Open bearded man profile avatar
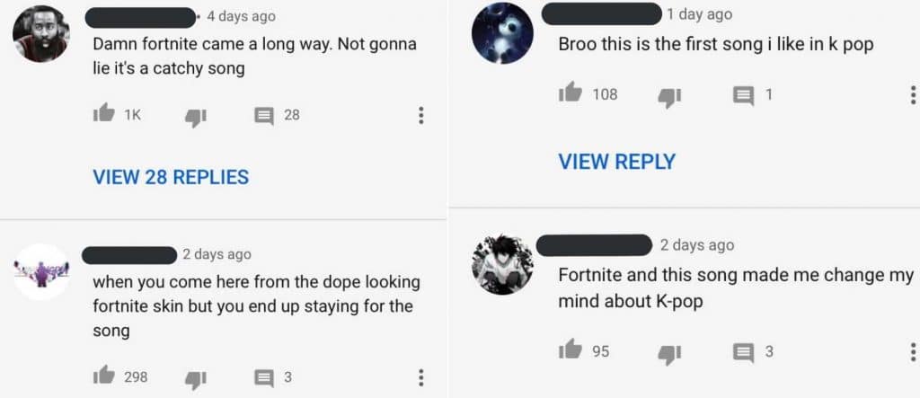The height and width of the screenshot is (398, 920). (41, 33)
